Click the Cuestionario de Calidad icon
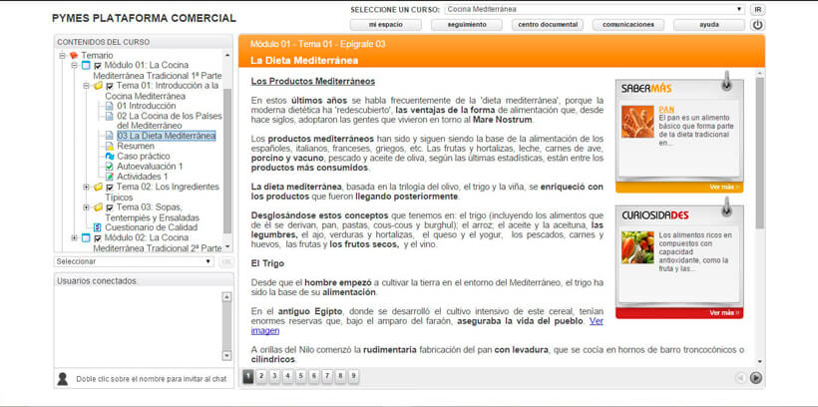 pyautogui.click(x=98, y=227)
